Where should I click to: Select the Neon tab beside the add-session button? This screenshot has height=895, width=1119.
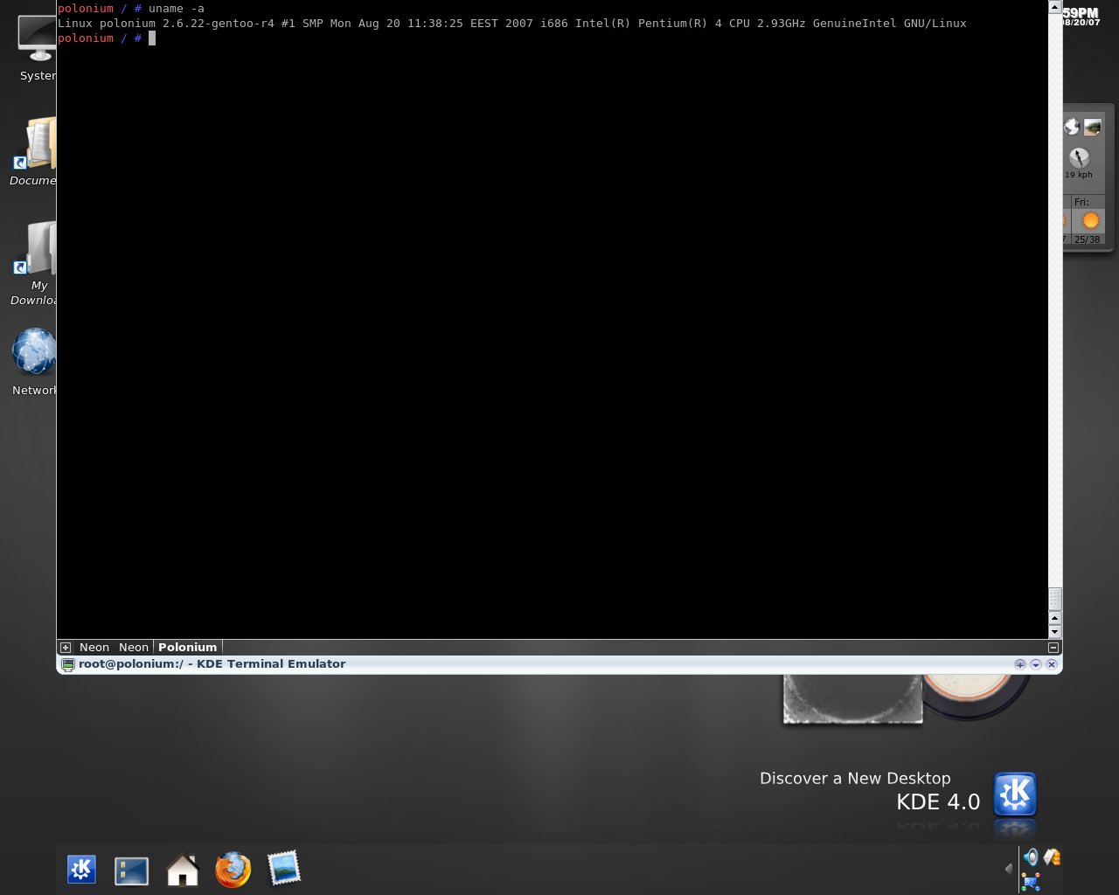point(94,648)
